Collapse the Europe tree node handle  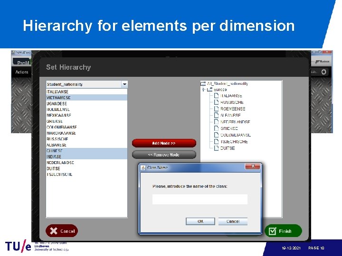pyautogui.click(x=203, y=90)
